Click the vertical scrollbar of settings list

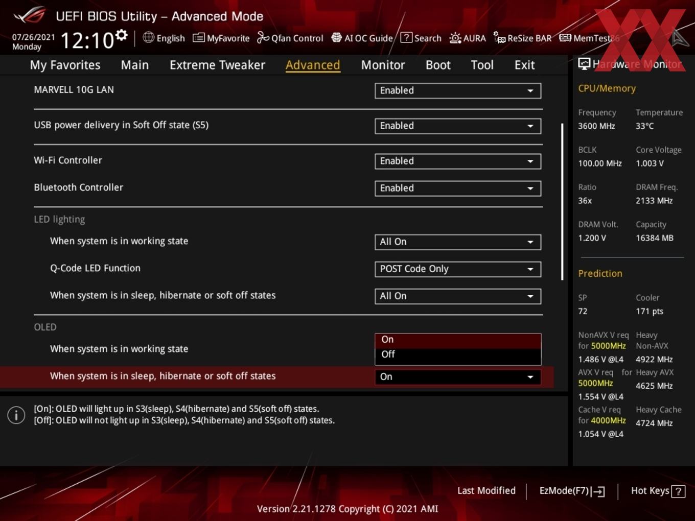(562, 201)
